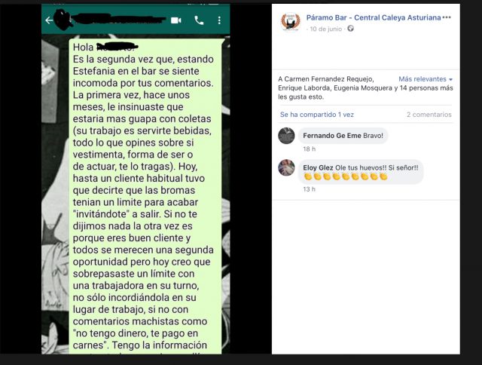Open the '10 de junio' post date link
This screenshot has height=365, width=482.
(x=326, y=29)
